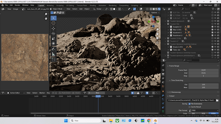
Task: Switch to rendered viewport shading
Action: [x=159, y=9]
